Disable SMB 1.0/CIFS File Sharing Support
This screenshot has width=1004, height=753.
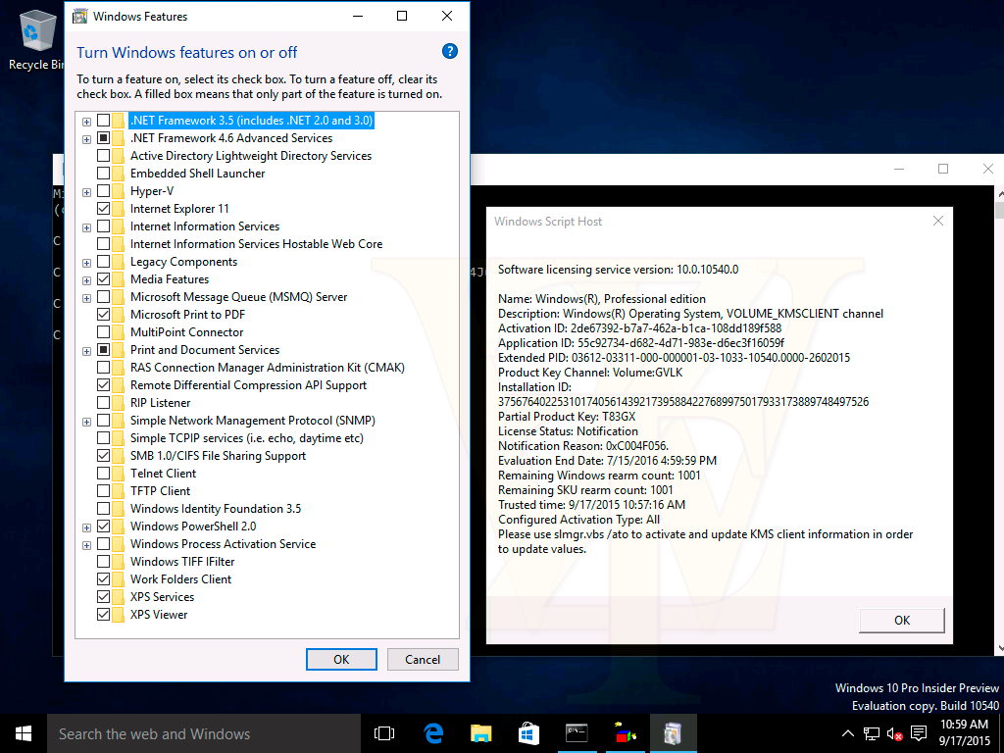coord(103,456)
